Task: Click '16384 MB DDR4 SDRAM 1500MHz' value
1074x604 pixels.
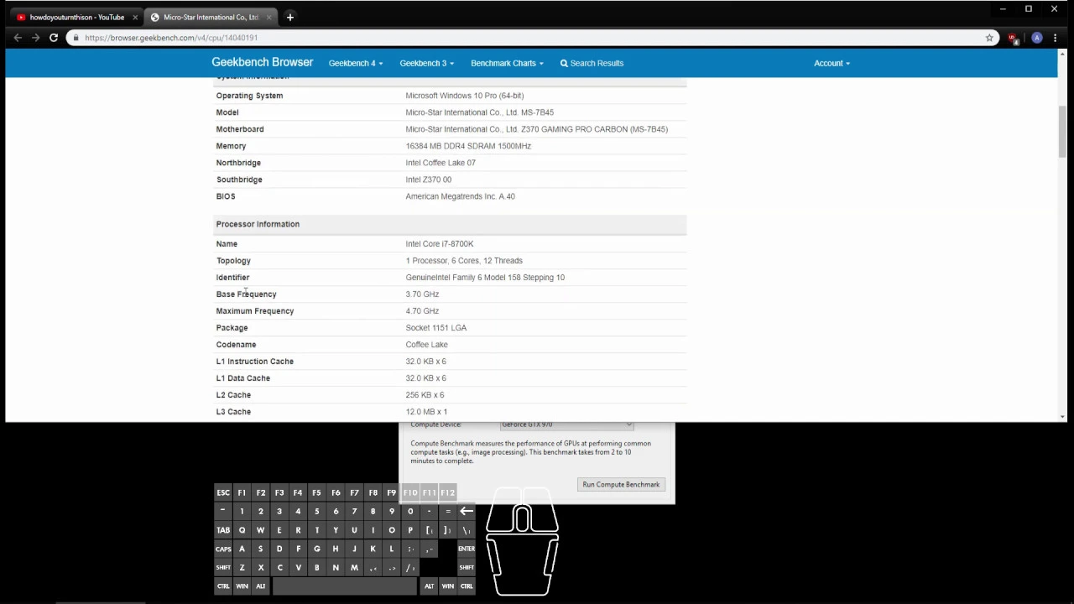Action: point(468,146)
